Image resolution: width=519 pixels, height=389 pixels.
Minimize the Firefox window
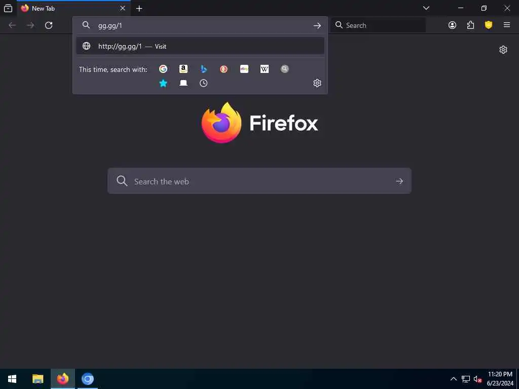461,8
